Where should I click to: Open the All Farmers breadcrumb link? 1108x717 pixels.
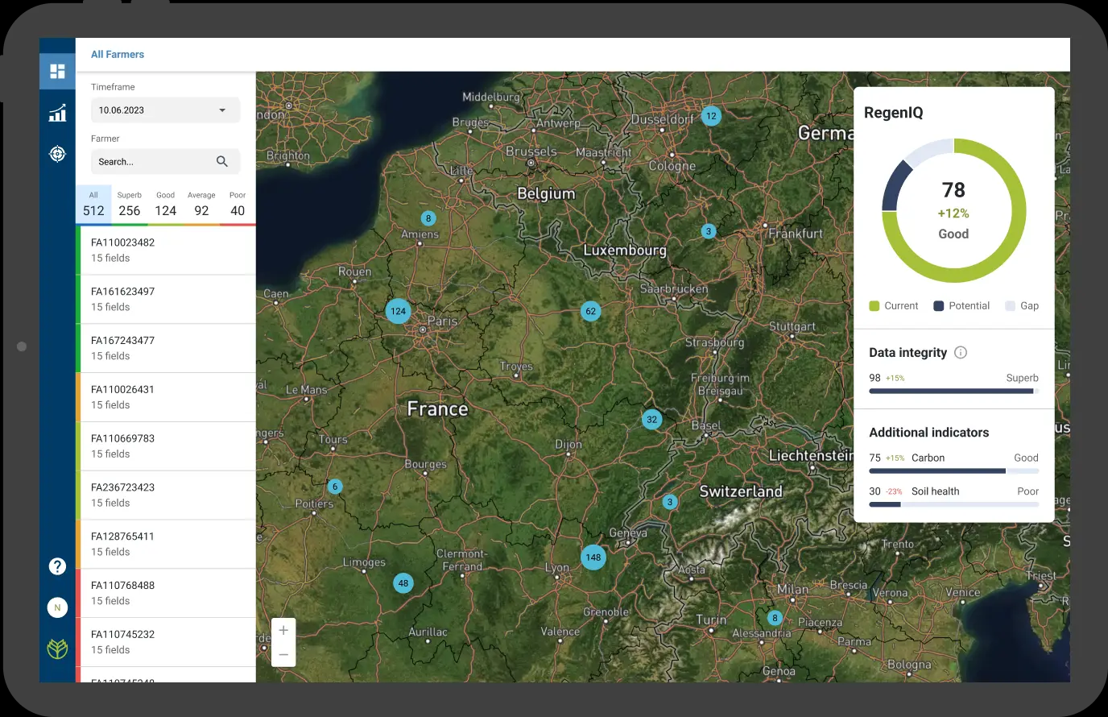pos(118,54)
